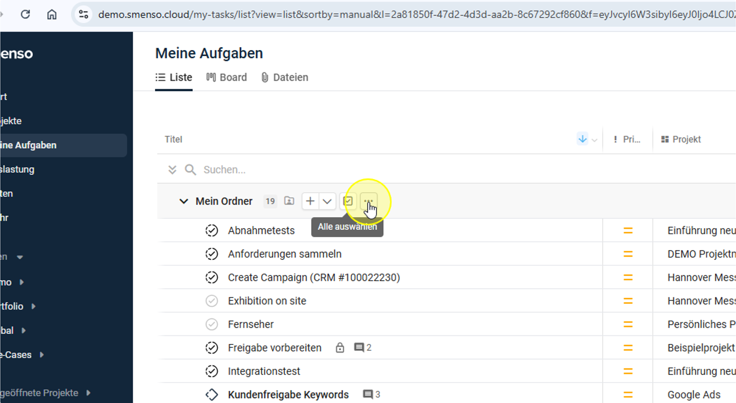The image size is (736, 403).
Task: Mark Exhibition on site task as done
Action: click(x=212, y=301)
